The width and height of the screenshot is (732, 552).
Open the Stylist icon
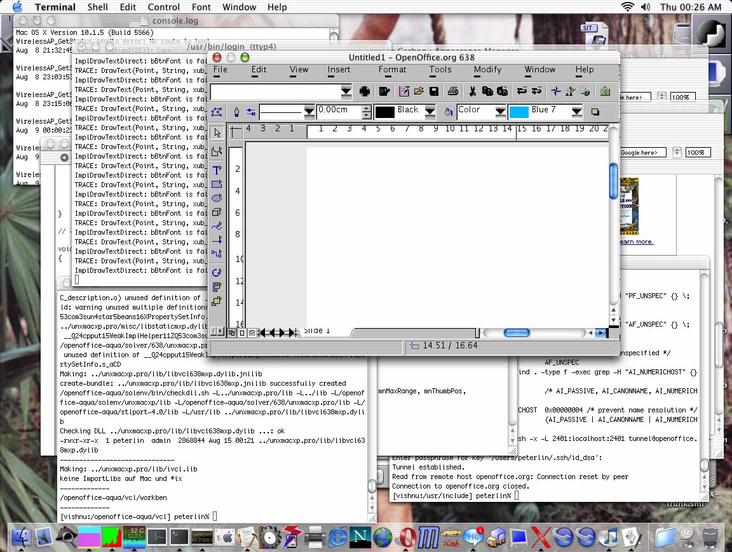pos(570,91)
